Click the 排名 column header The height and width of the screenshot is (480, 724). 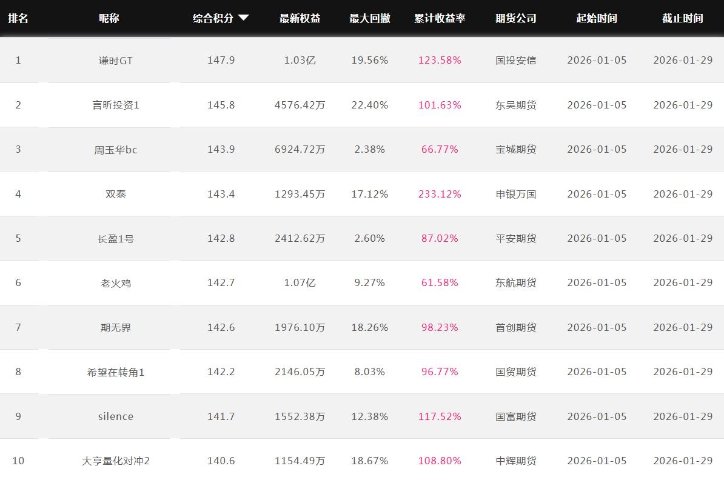click(18, 18)
